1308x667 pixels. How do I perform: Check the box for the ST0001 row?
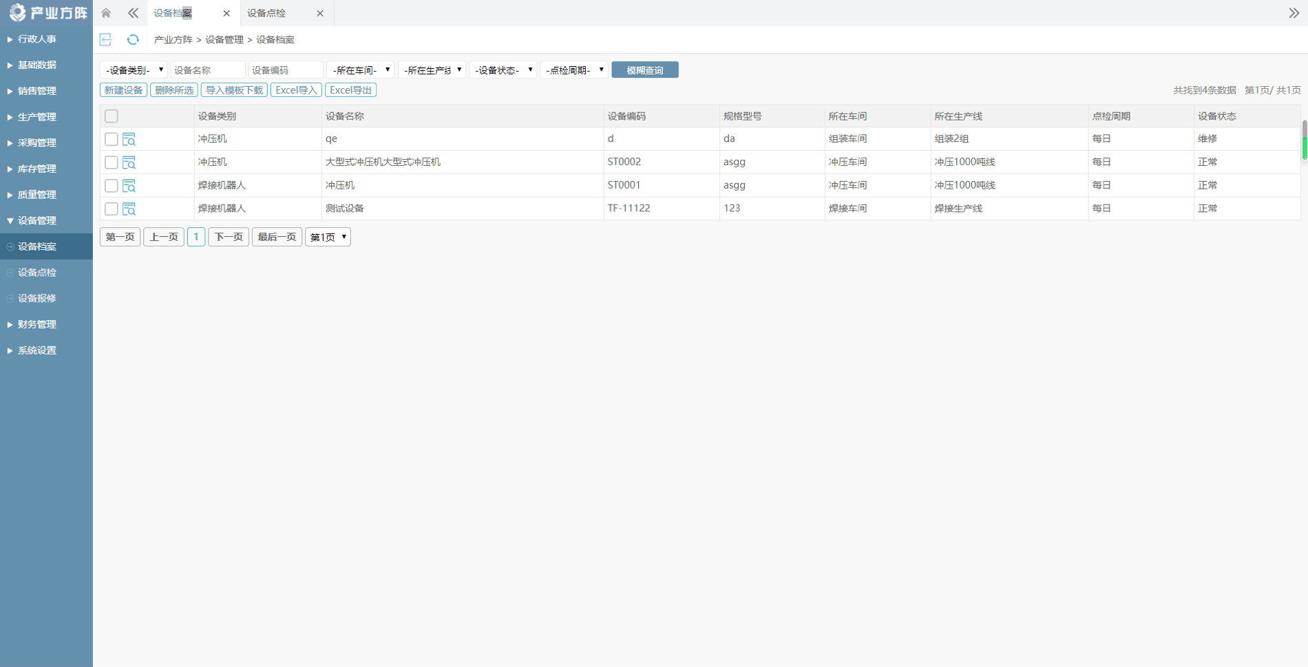pos(112,186)
